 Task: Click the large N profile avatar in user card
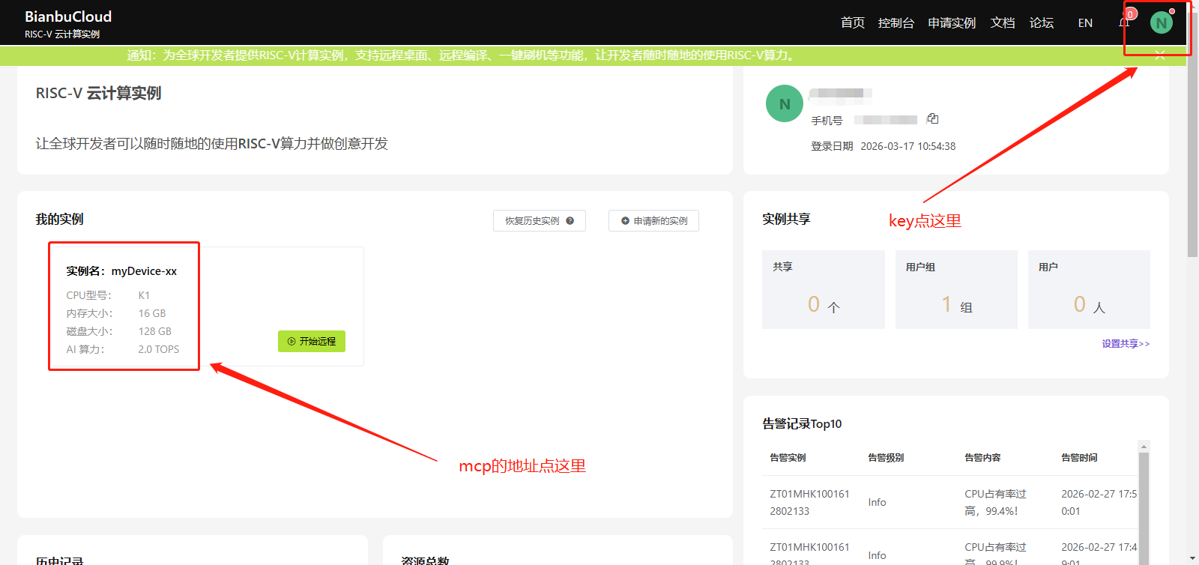tap(784, 104)
